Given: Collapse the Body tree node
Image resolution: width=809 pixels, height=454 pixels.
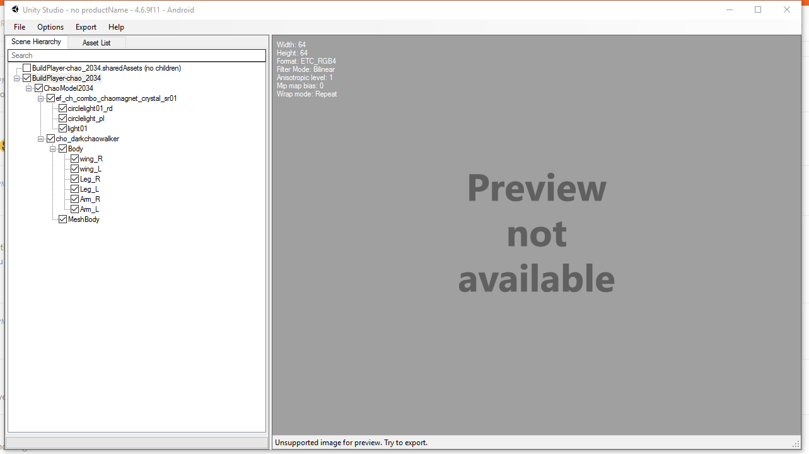Looking at the screenshot, I should pyautogui.click(x=53, y=149).
